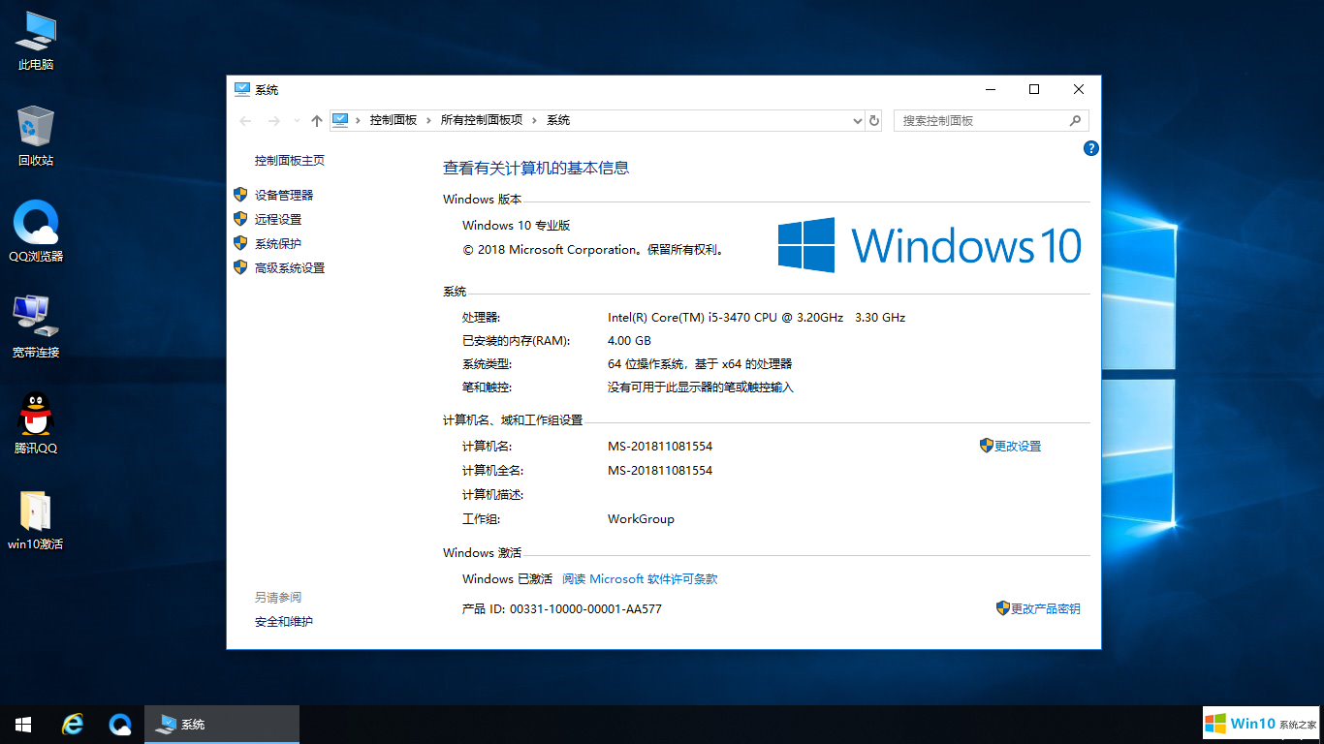Select the win10激活 folder on desktop
Viewport: 1324px width, 744px height.
click(x=36, y=519)
